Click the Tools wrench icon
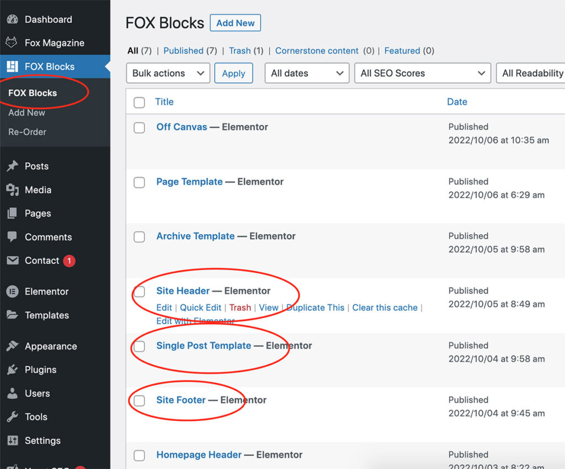This screenshot has width=565, height=469. click(12, 417)
